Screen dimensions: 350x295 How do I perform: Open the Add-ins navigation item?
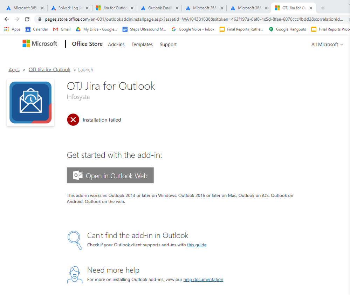point(116,44)
